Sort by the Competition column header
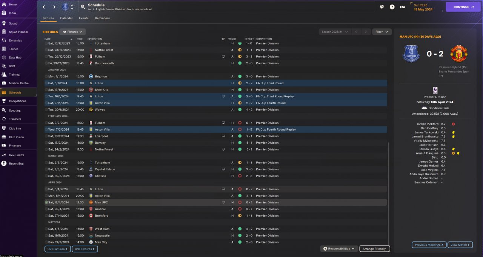483x257 pixels. click(263, 39)
